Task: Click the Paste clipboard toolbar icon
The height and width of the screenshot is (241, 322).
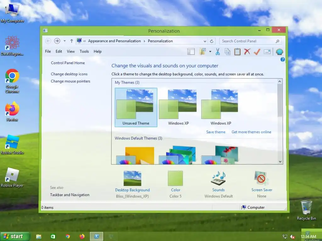Action: click(237, 52)
